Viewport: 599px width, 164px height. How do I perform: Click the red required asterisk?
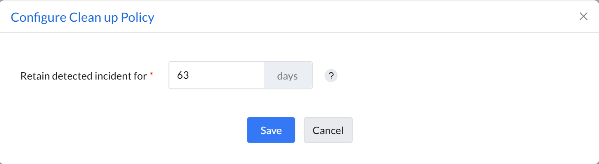point(151,74)
